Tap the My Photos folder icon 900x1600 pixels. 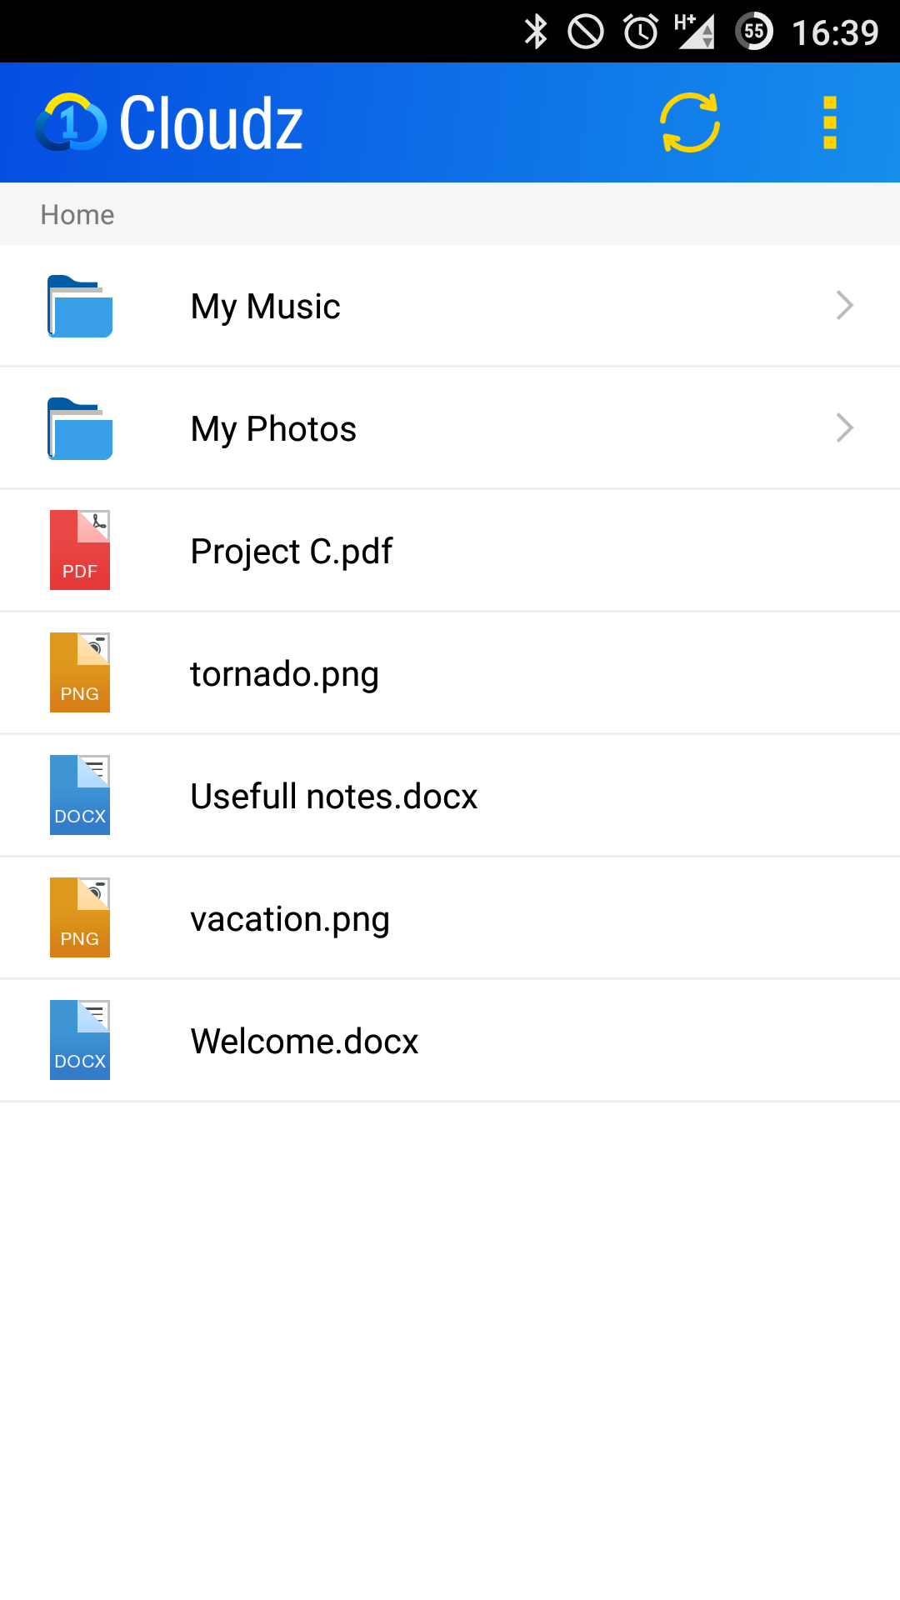pyautogui.click(x=80, y=429)
